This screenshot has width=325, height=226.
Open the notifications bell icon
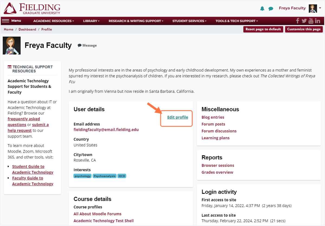click(x=262, y=9)
